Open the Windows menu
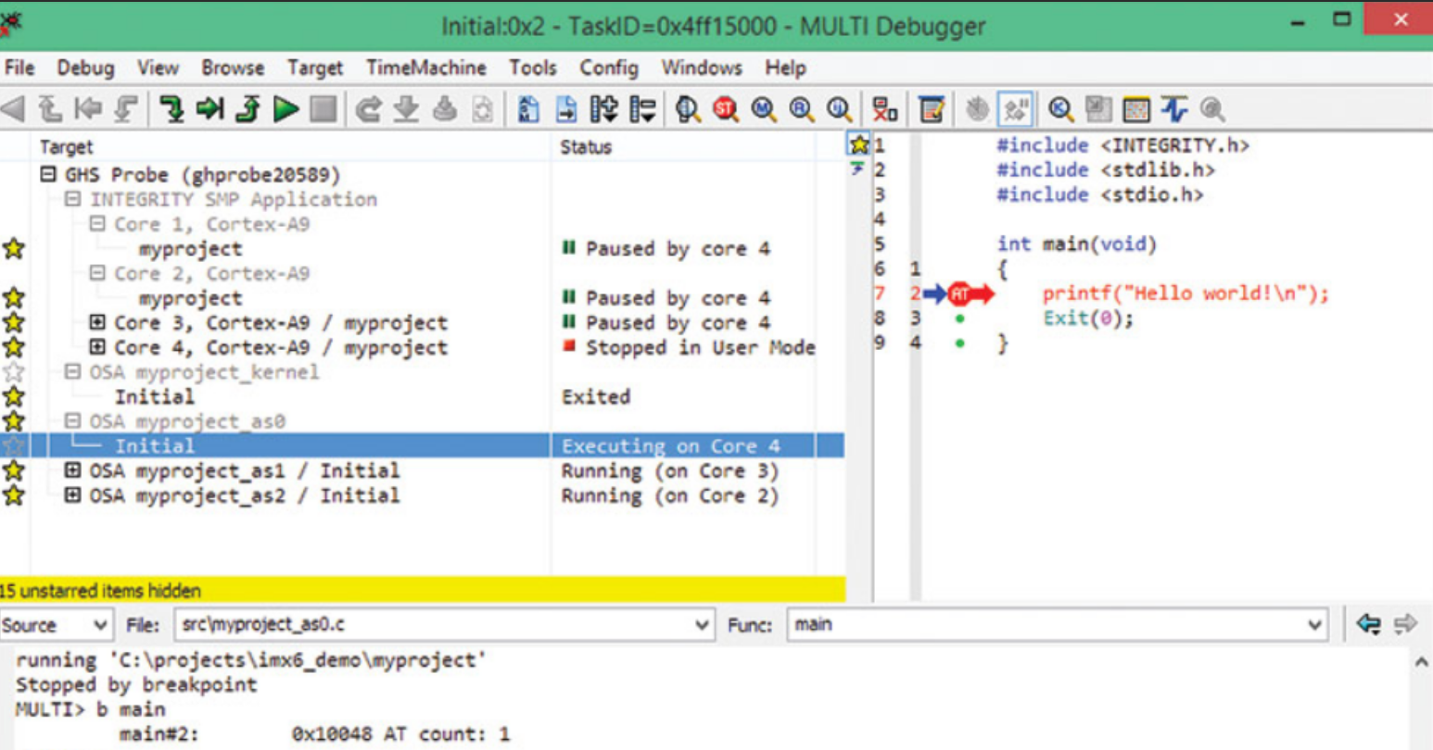Image resolution: width=1433 pixels, height=750 pixels. (x=702, y=68)
